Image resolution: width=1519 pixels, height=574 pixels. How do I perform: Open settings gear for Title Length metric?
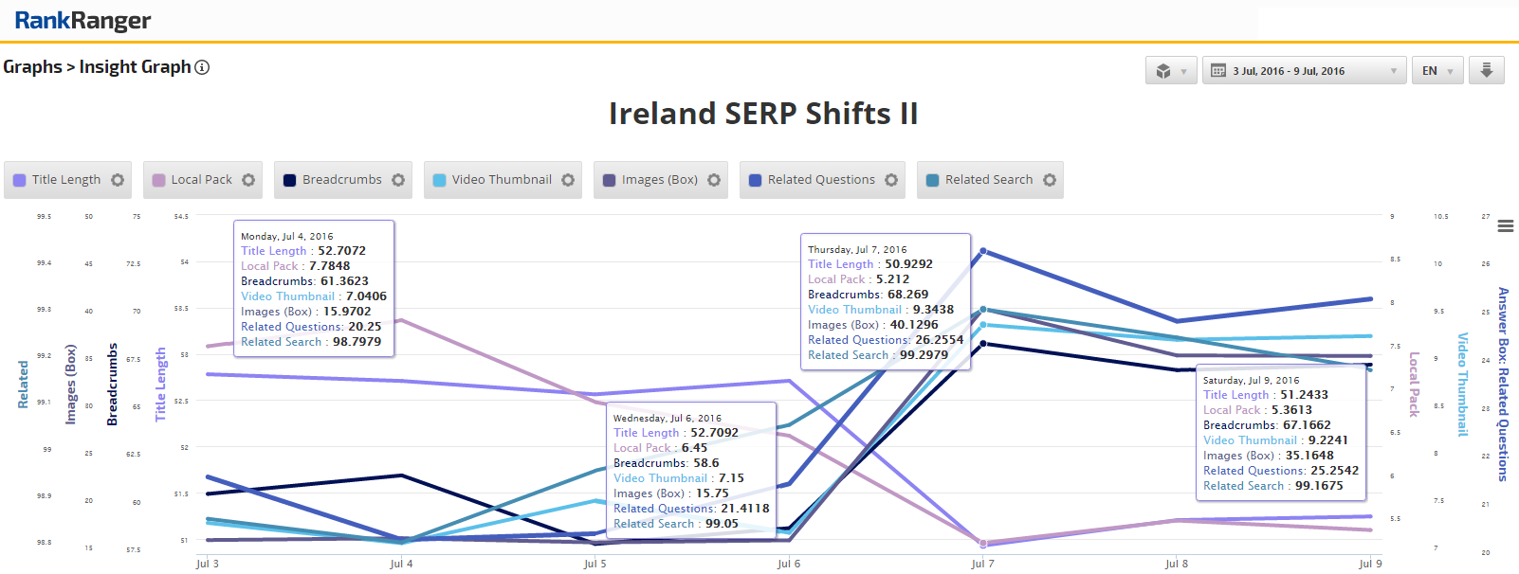click(118, 180)
